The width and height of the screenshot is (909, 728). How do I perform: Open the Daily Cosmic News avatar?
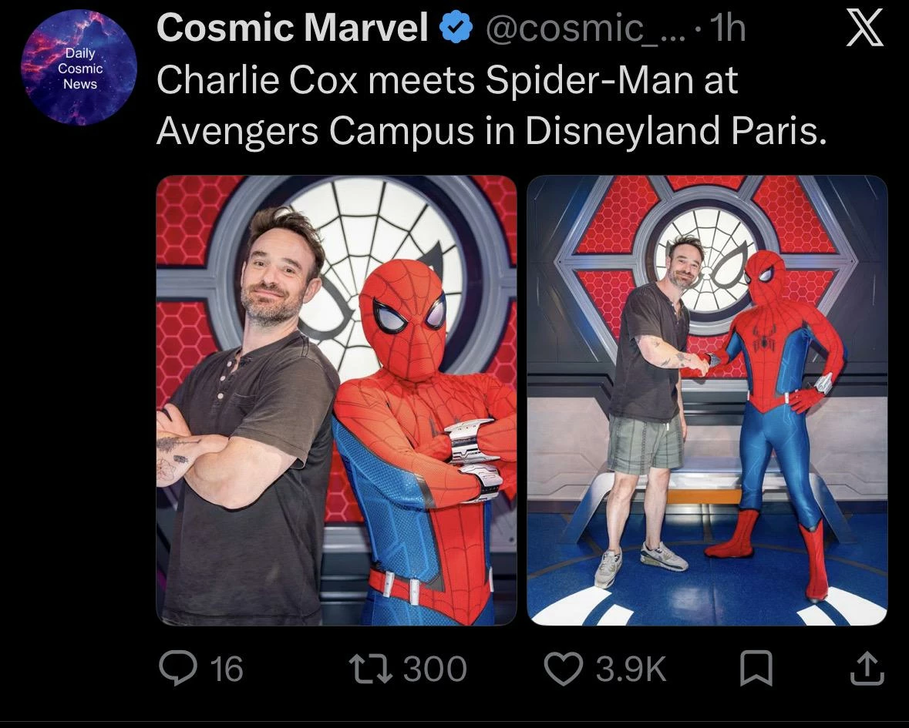(x=79, y=67)
